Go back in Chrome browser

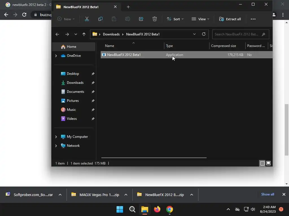tap(6, 15)
